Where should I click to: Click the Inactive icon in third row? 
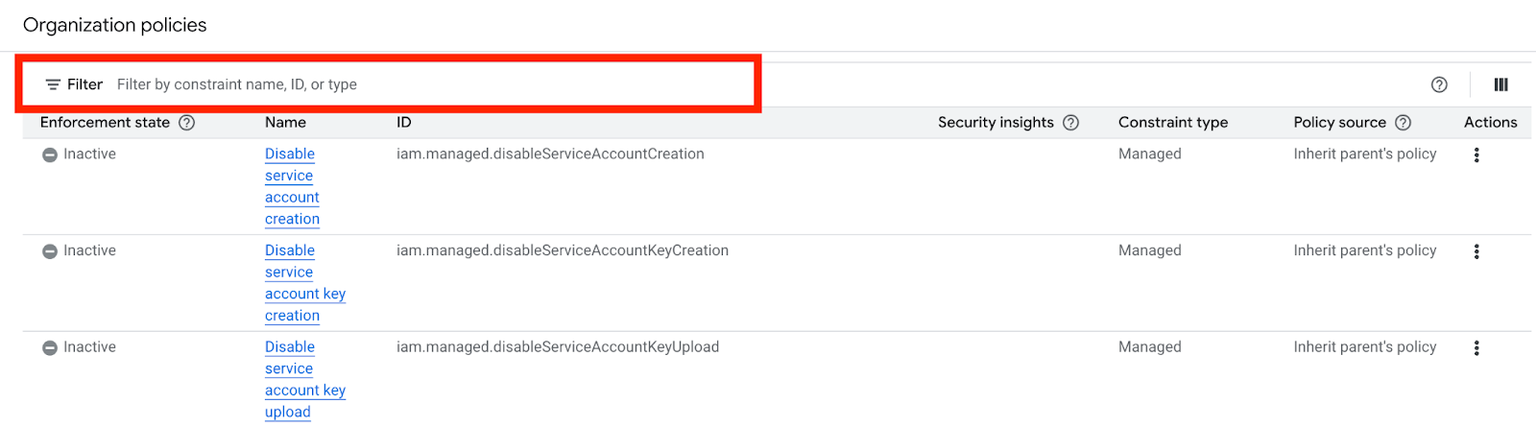50,348
